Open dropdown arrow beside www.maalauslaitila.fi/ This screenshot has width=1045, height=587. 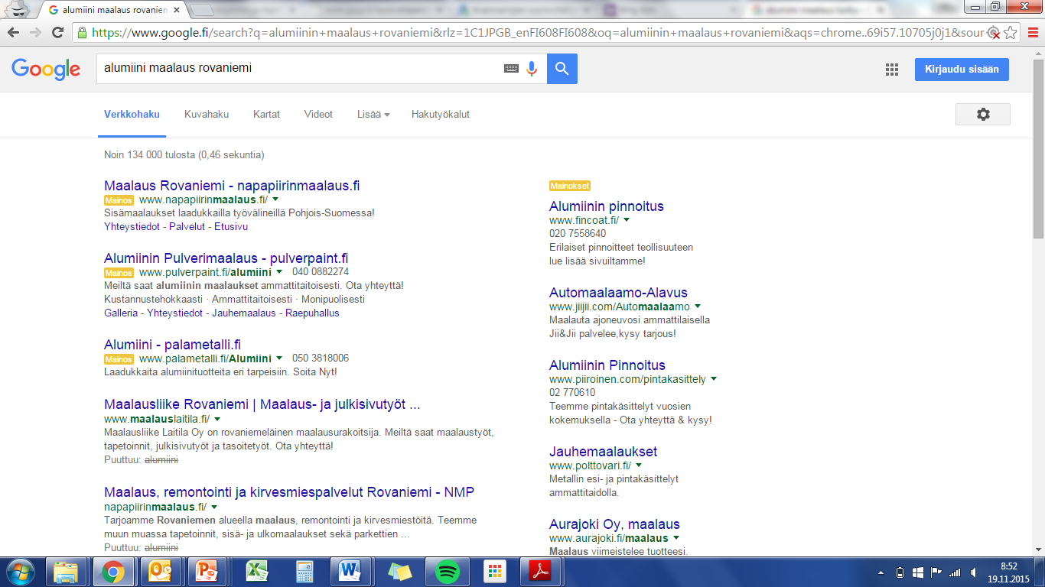217,419
